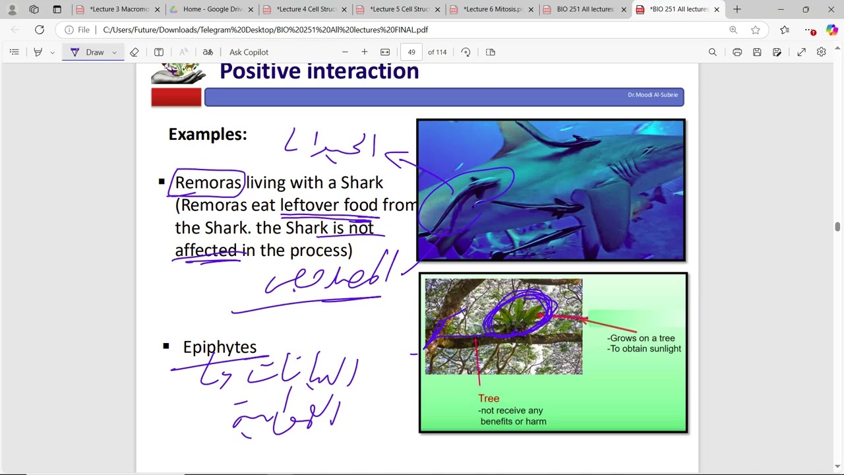Click the Fit to width icon
The image size is (844, 475).
(x=385, y=52)
